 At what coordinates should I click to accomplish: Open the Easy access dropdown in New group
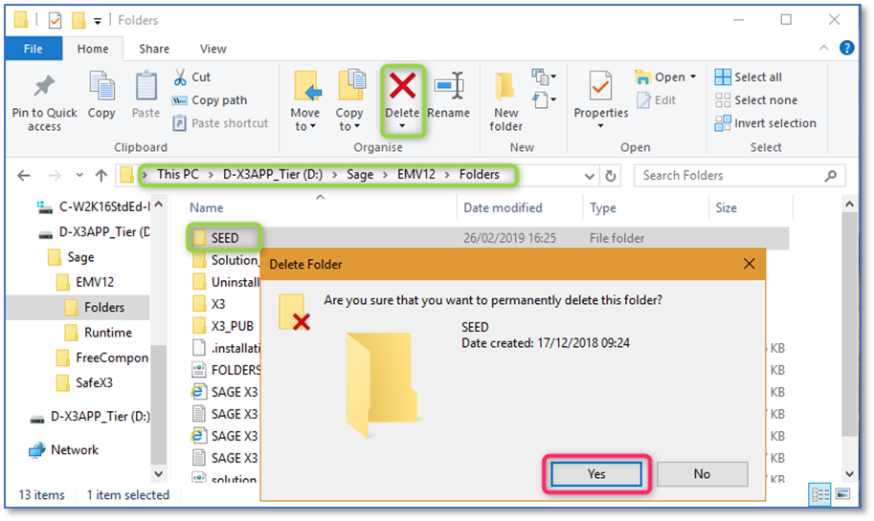(x=544, y=100)
